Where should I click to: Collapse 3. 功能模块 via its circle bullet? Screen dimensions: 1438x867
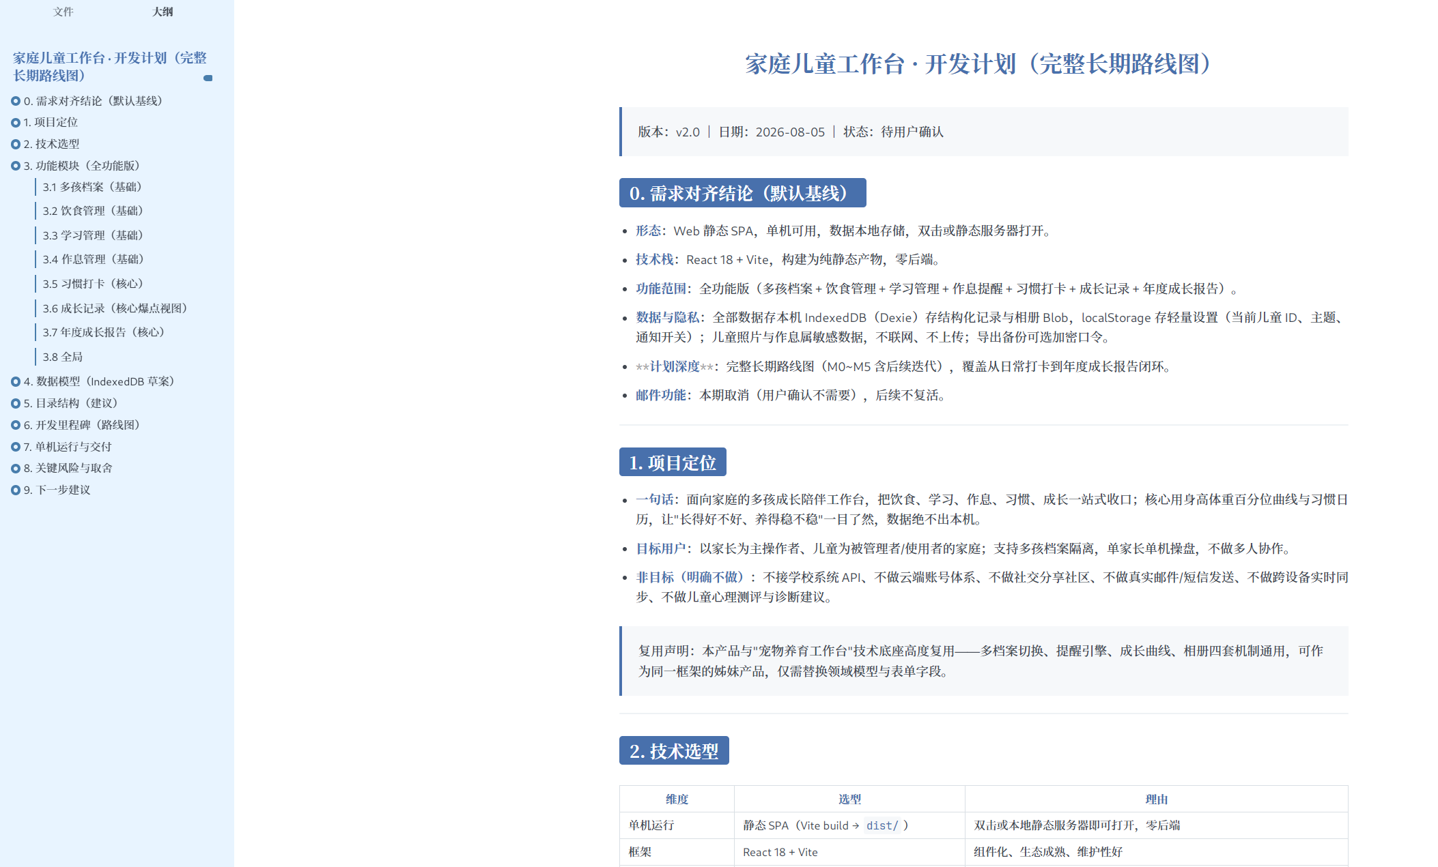pos(16,166)
